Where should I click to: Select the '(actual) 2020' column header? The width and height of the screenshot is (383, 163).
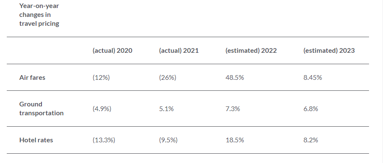point(112,50)
